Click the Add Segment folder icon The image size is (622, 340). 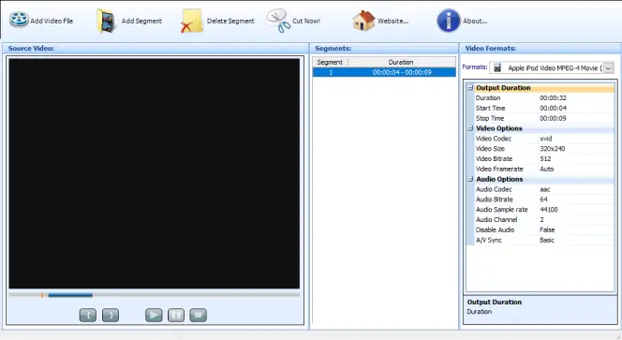(106, 21)
